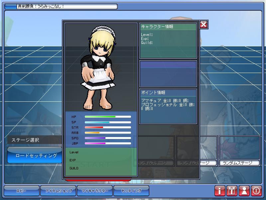
Task: Click the Guild: line in character info
Action: 147,43
